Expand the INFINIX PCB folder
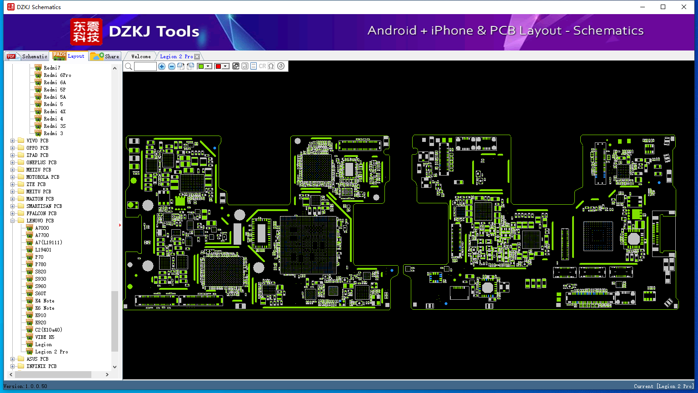 [x=13, y=366]
